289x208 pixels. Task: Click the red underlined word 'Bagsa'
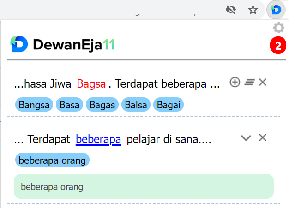(91, 84)
